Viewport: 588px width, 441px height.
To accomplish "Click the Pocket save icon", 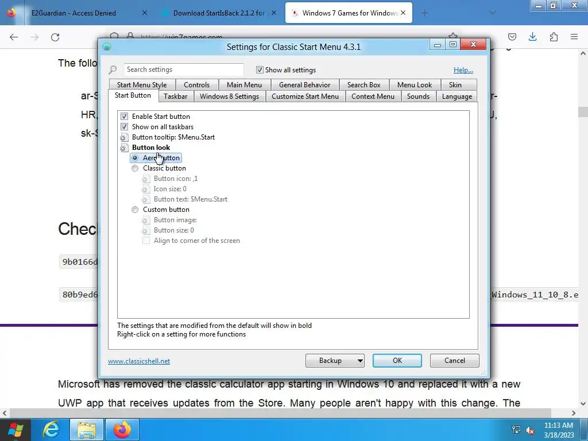I will coord(512,37).
